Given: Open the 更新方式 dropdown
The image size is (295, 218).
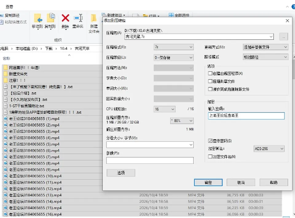Looking at the screenshot, I should (265, 47).
